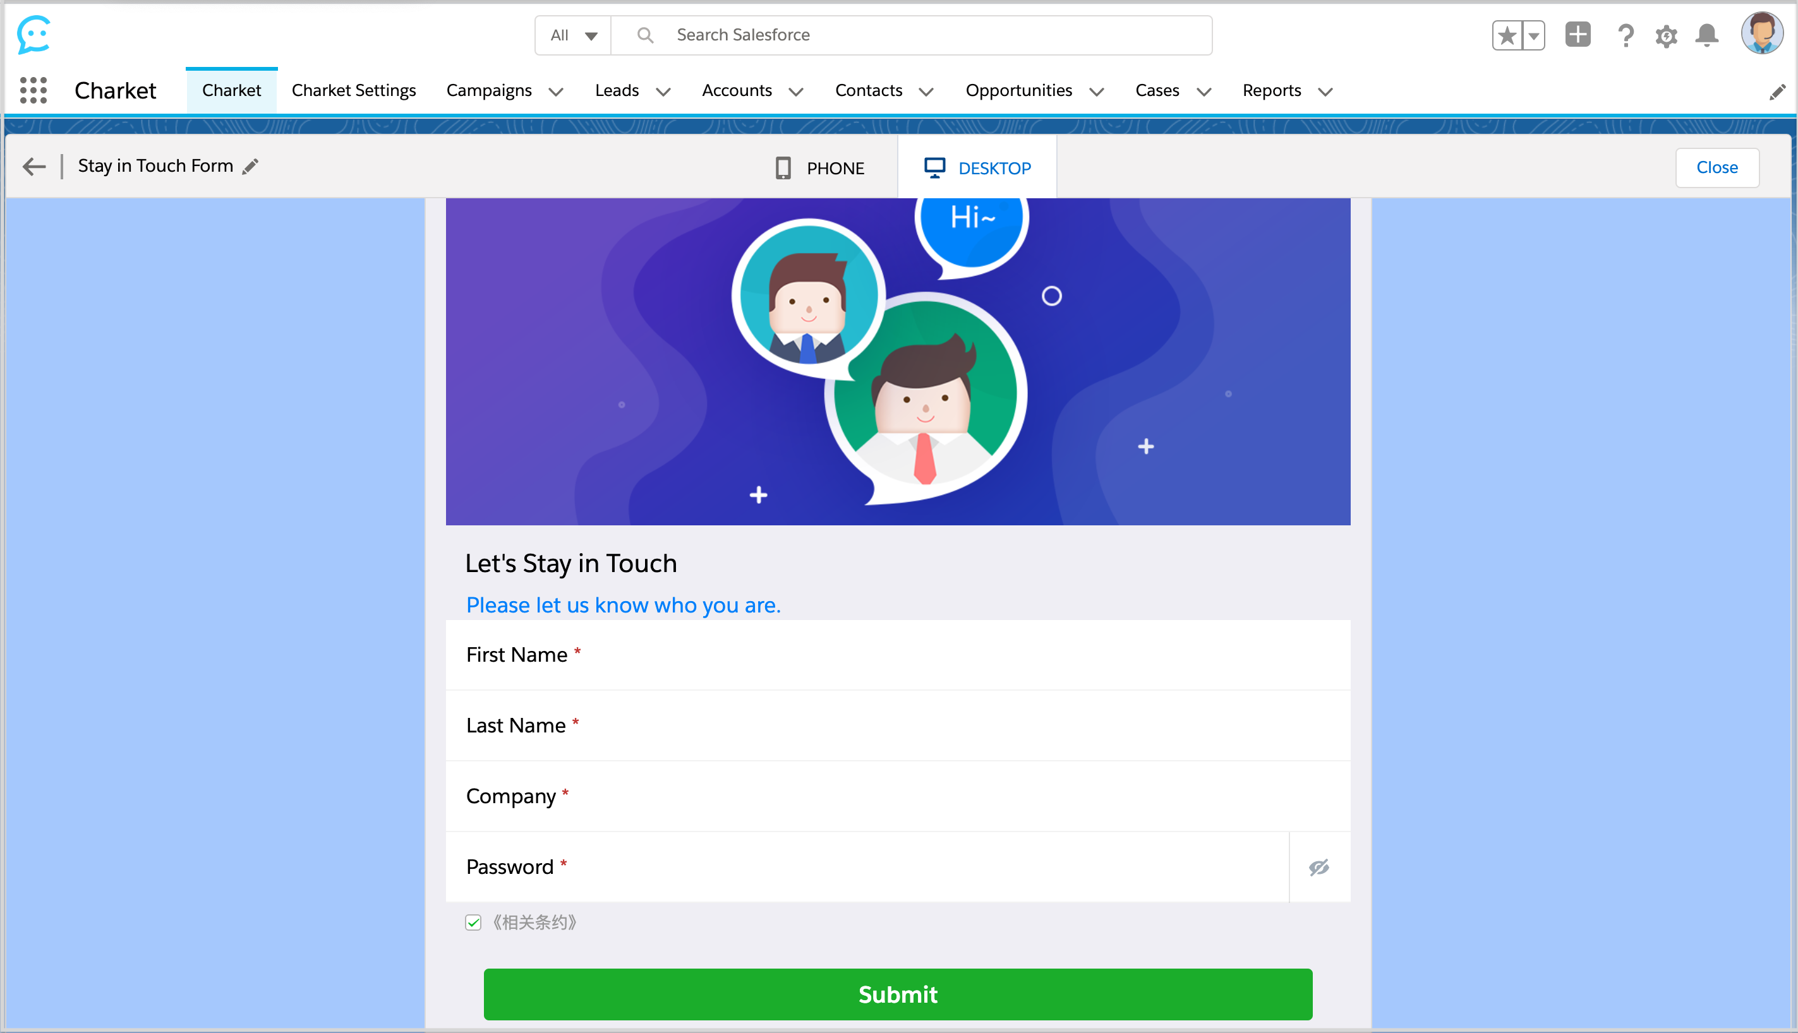Screen dimensions: 1798x1033
Task: Expand the Campaigns tab menu chevron
Action: pos(556,92)
